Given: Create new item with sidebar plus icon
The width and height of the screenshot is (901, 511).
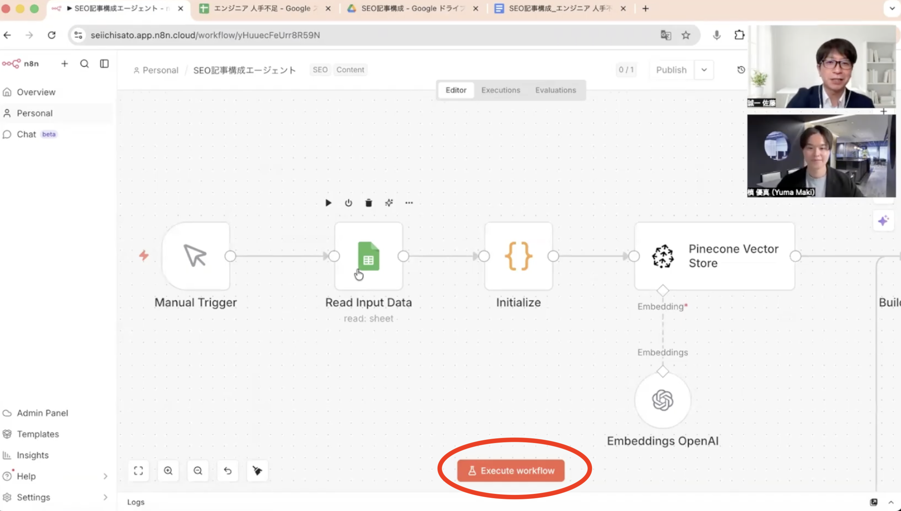Looking at the screenshot, I should (65, 64).
